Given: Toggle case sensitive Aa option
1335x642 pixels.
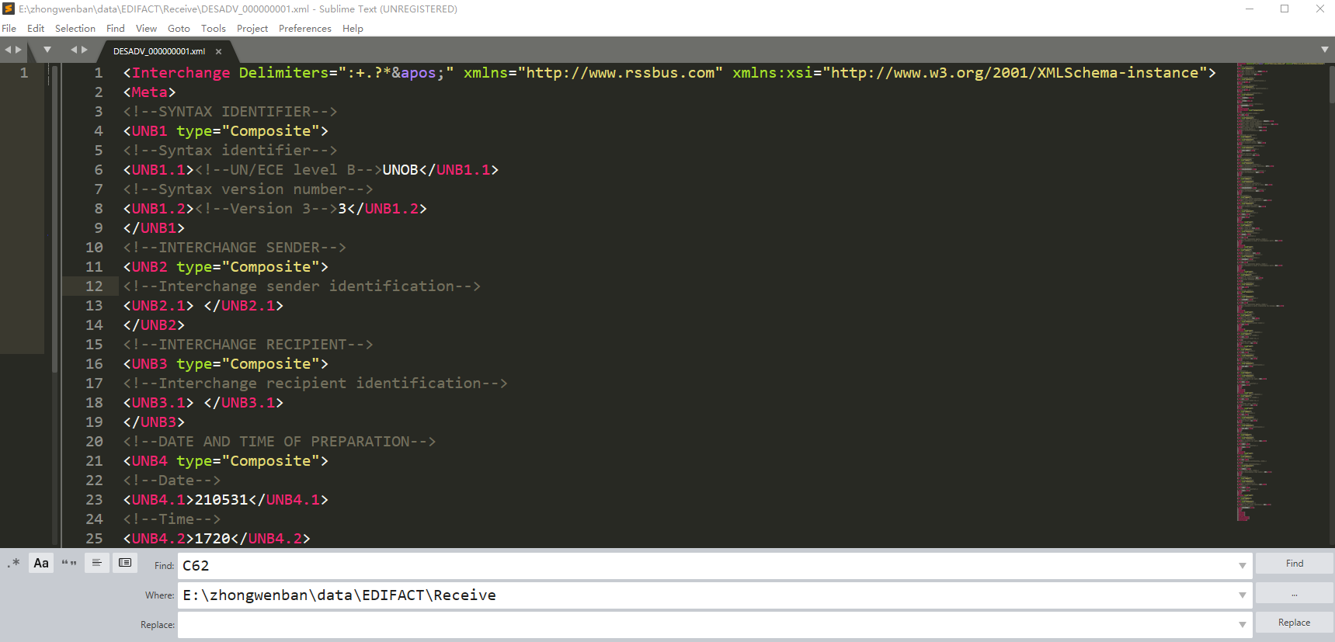Looking at the screenshot, I should 41,564.
